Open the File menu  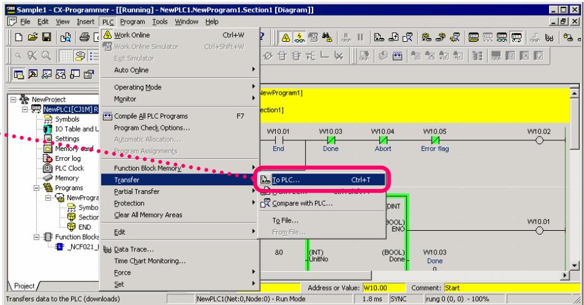click(25, 22)
